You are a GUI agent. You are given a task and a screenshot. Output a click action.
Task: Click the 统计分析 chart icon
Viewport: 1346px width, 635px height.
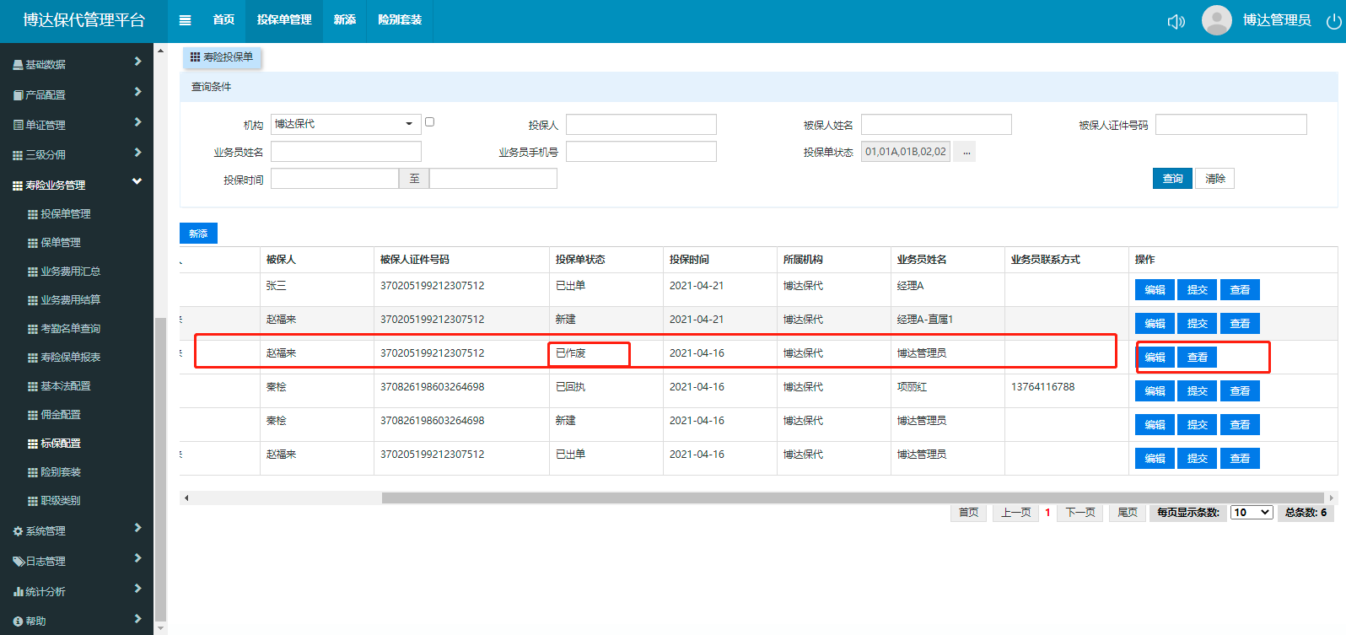click(x=18, y=592)
